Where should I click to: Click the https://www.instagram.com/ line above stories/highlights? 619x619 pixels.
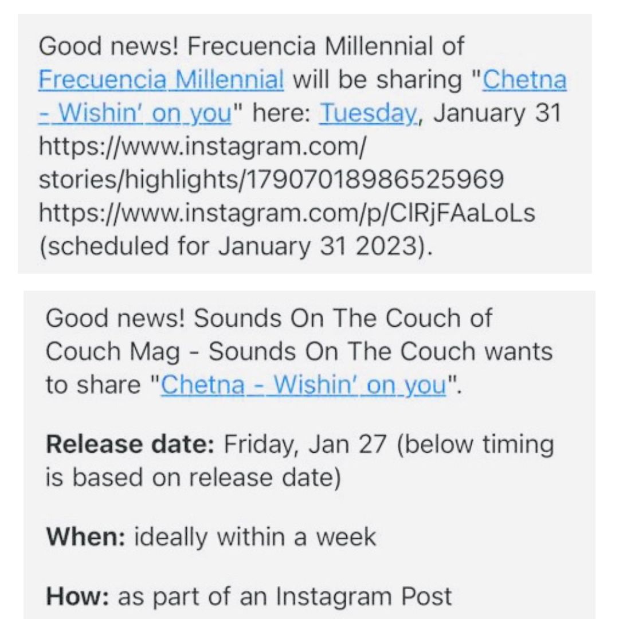tap(202, 146)
